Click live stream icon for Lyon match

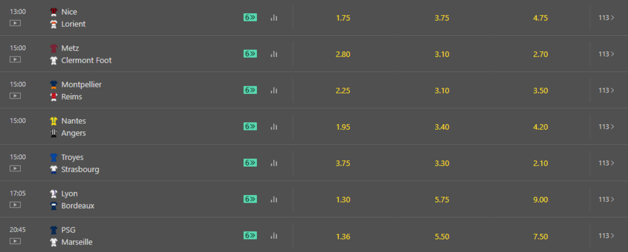click(x=15, y=205)
